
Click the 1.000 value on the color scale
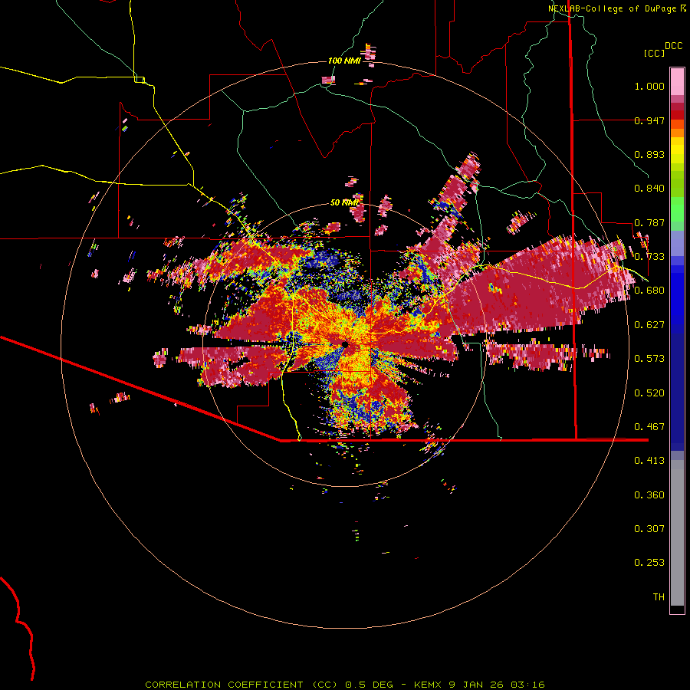point(649,87)
